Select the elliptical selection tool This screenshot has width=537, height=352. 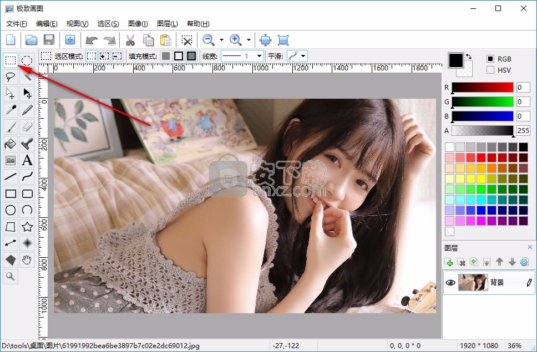(x=27, y=60)
